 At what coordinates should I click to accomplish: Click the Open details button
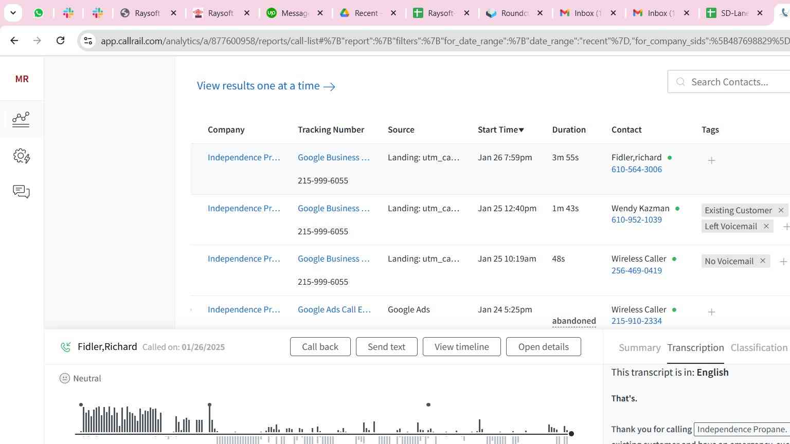coord(543,347)
